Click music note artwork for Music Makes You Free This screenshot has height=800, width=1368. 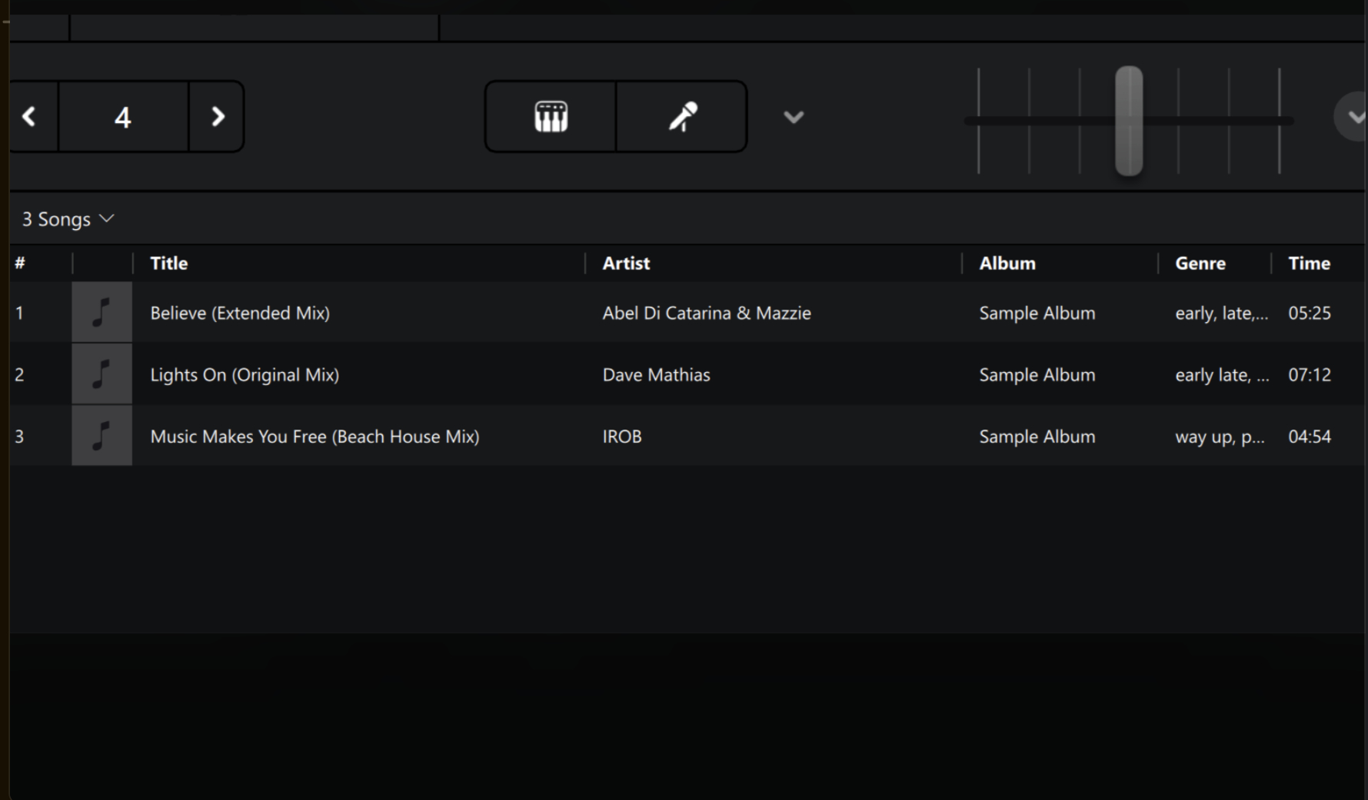pyautogui.click(x=102, y=436)
